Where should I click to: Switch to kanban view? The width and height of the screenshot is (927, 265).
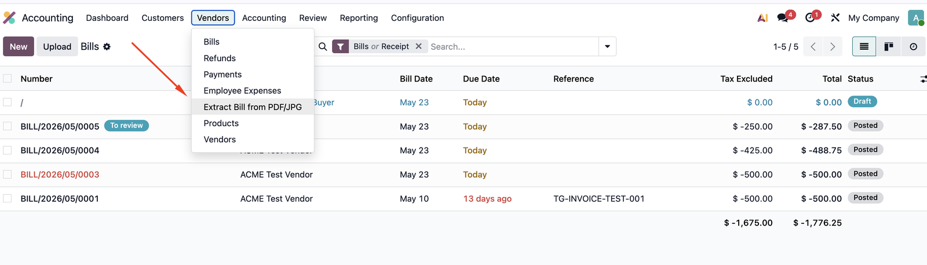click(x=888, y=47)
